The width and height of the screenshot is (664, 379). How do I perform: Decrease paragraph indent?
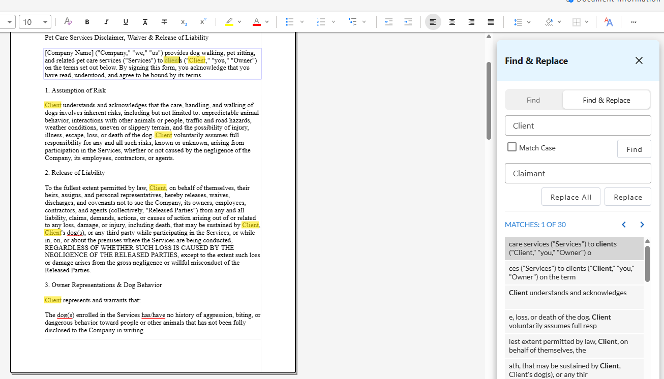388,22
